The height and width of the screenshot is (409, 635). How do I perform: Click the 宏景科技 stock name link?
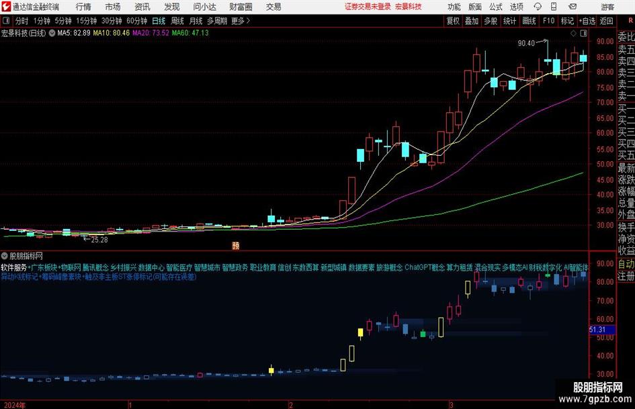409,7
